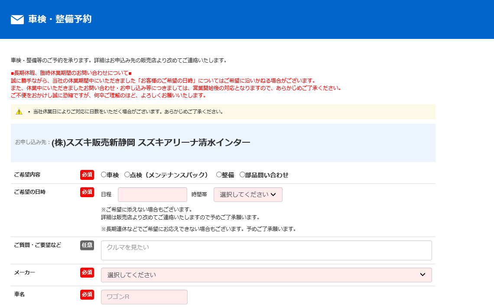Click the 当社休業日により notice text
The image size is (494, 307).
click(128, 112)
